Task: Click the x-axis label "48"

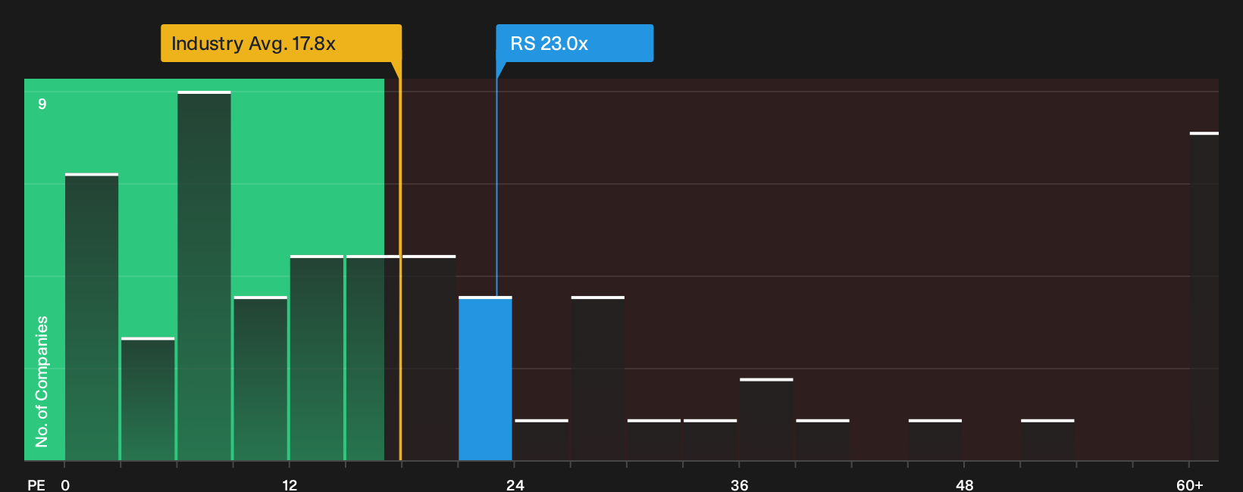Action: tap(964, 484)
